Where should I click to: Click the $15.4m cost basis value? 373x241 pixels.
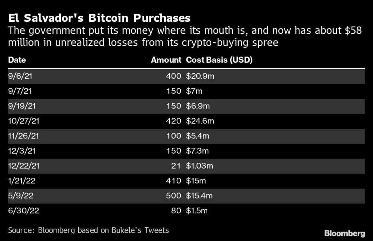[200, 195]
